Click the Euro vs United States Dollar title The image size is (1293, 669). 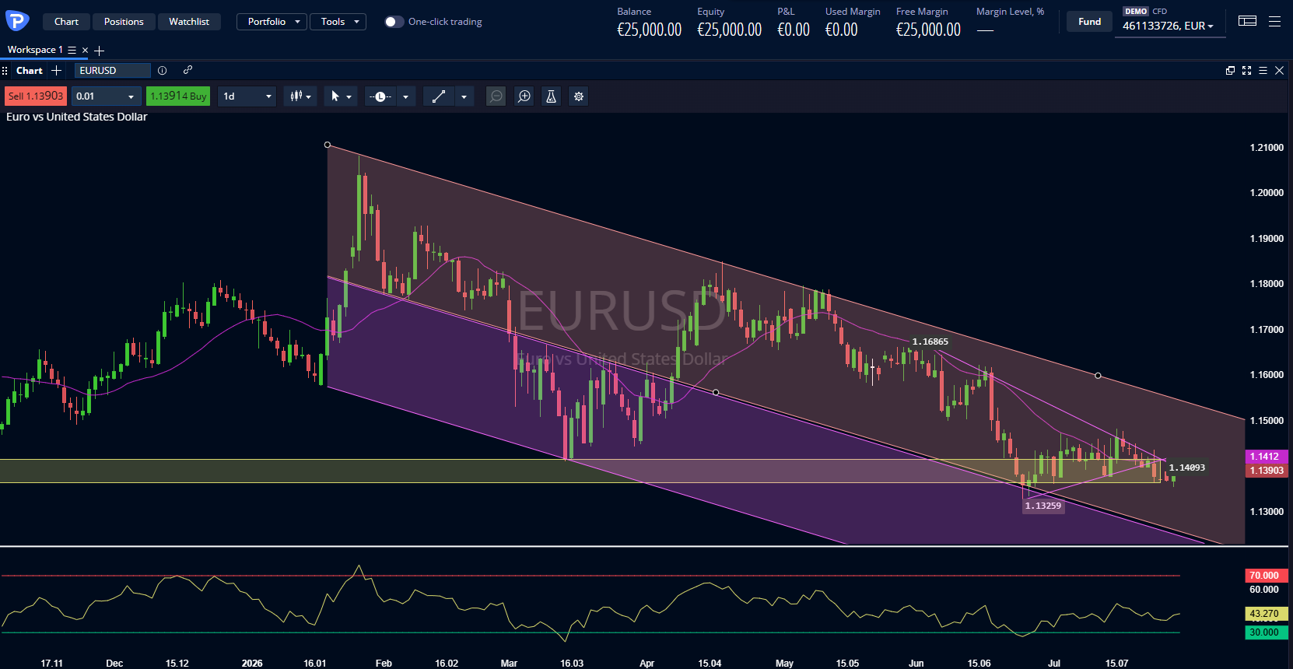[x=77, y=117]
